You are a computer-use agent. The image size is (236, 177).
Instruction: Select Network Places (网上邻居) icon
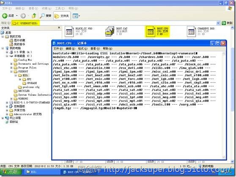click(x=7, y=118)
